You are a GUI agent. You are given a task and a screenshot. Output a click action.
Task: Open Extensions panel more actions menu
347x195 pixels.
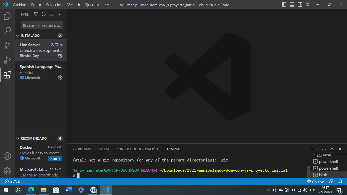(x=59, y=14)
